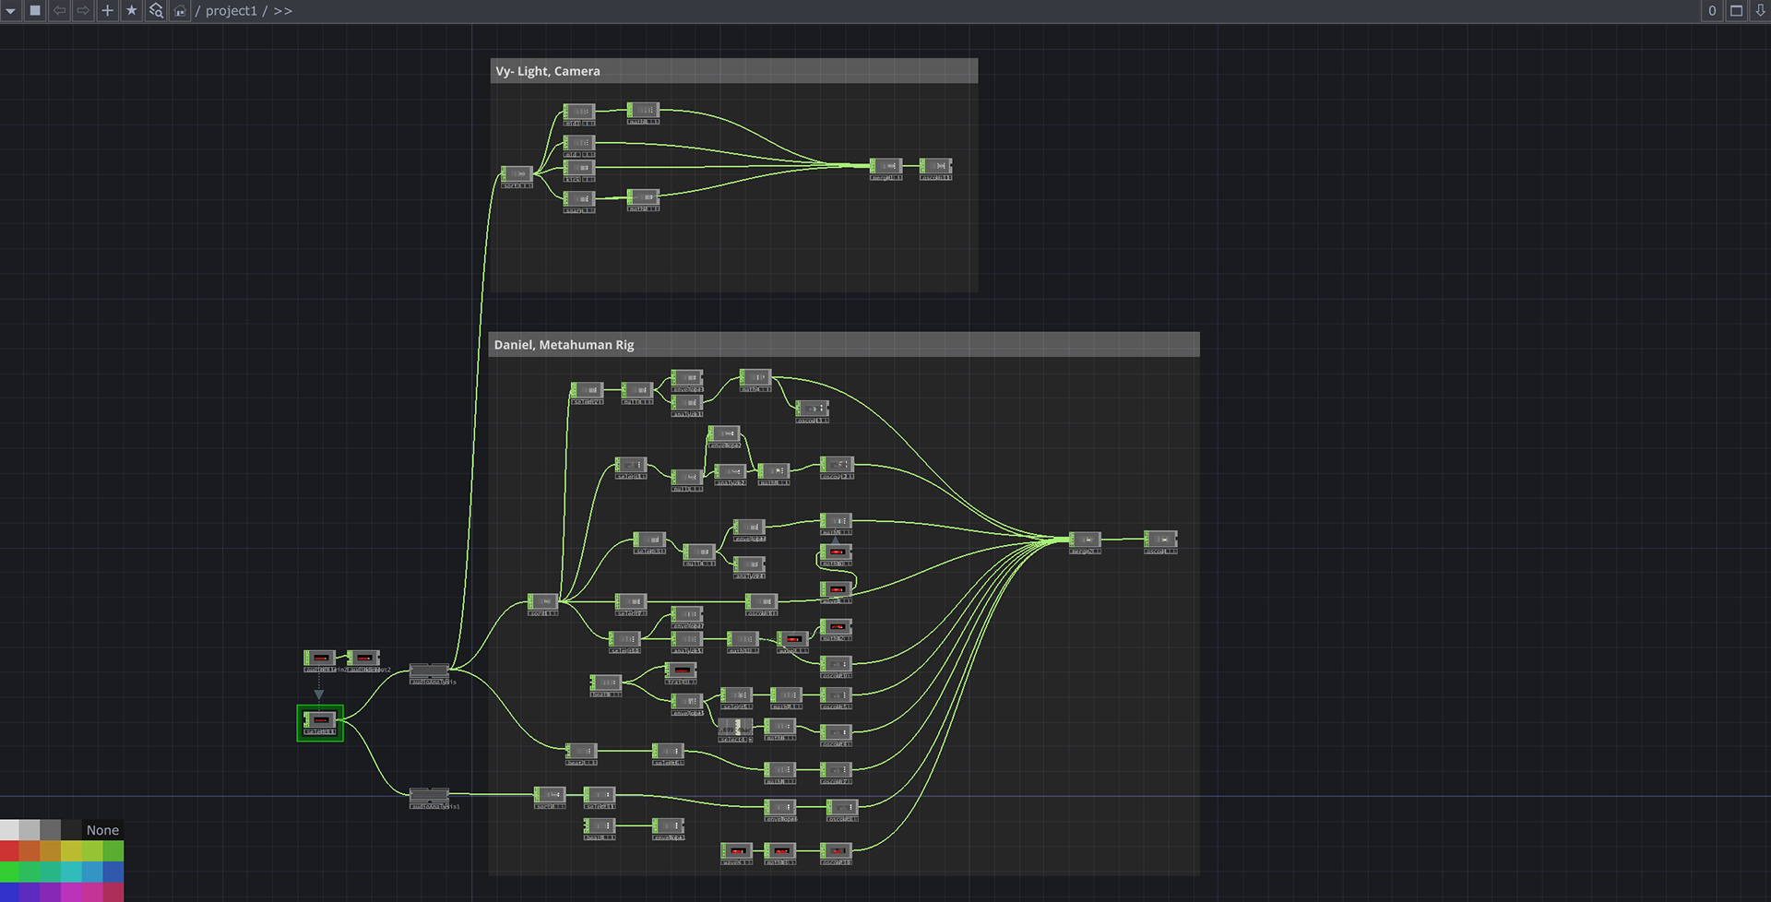Pick the yellow color swatch
Screen dimensions: 1771x902
click(x=72, y=850)
